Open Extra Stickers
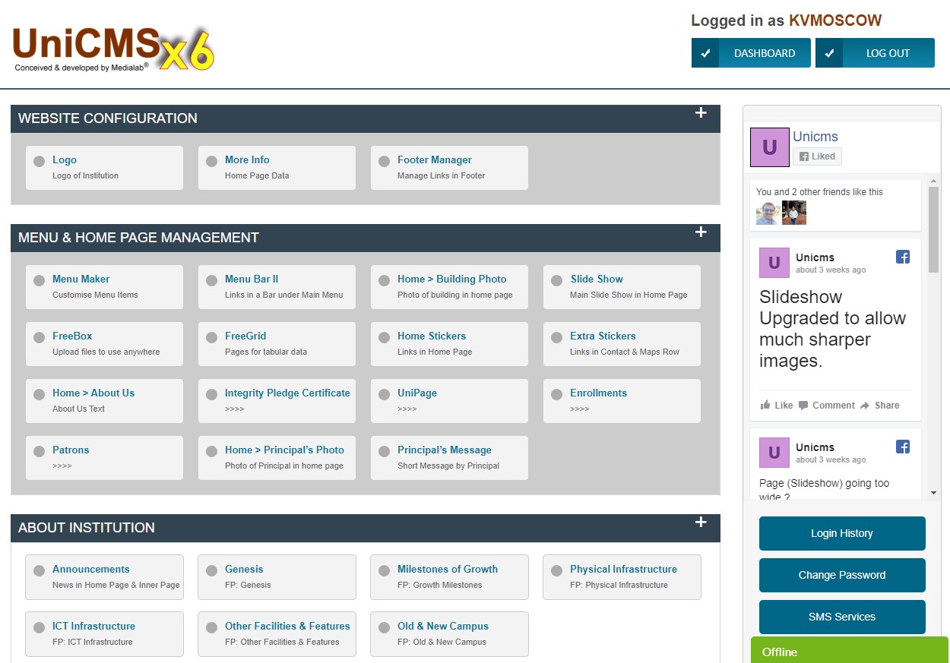The image size is (950, 663). [x=622, y=344]
